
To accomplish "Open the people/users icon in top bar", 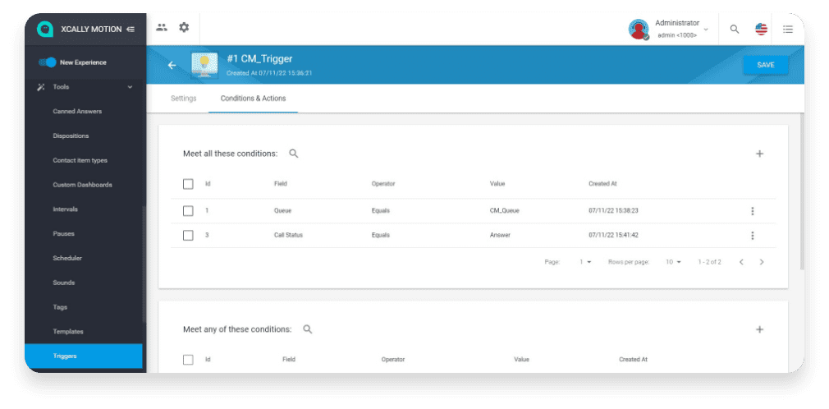I will click(x=162, y=28).
